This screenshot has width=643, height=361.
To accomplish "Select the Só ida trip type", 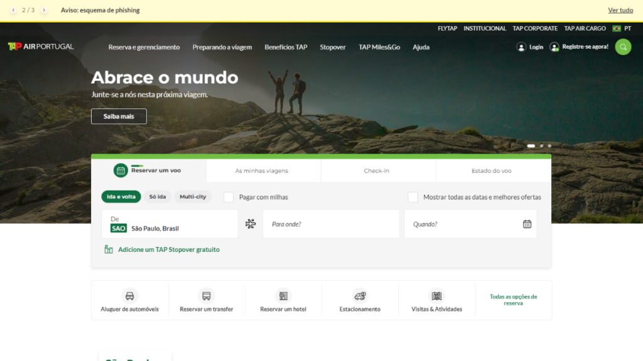I will point(158,197).
